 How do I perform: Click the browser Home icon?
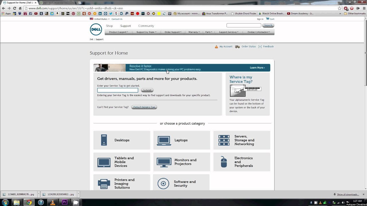point(20,8)
